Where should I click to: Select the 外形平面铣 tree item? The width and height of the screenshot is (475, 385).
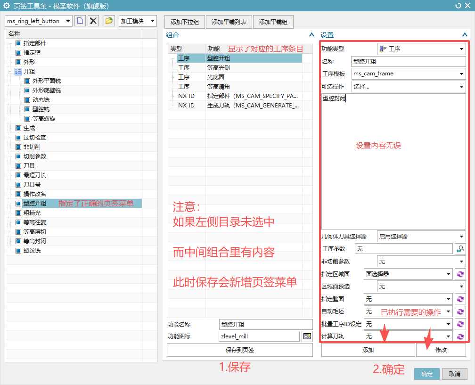(x=47, y=81)
